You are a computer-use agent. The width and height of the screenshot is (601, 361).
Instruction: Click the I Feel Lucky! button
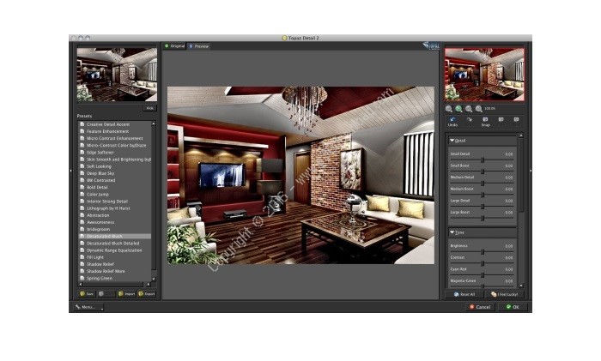pyautogui.click(x=505, y=294)
